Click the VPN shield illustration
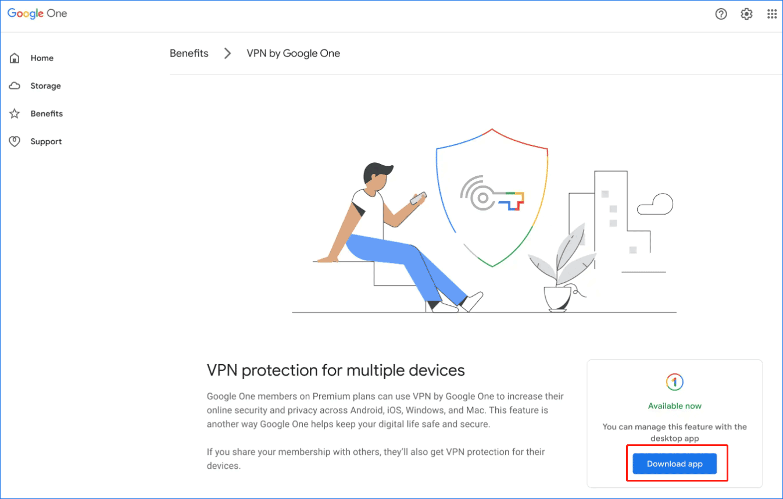 coord(492,198)
